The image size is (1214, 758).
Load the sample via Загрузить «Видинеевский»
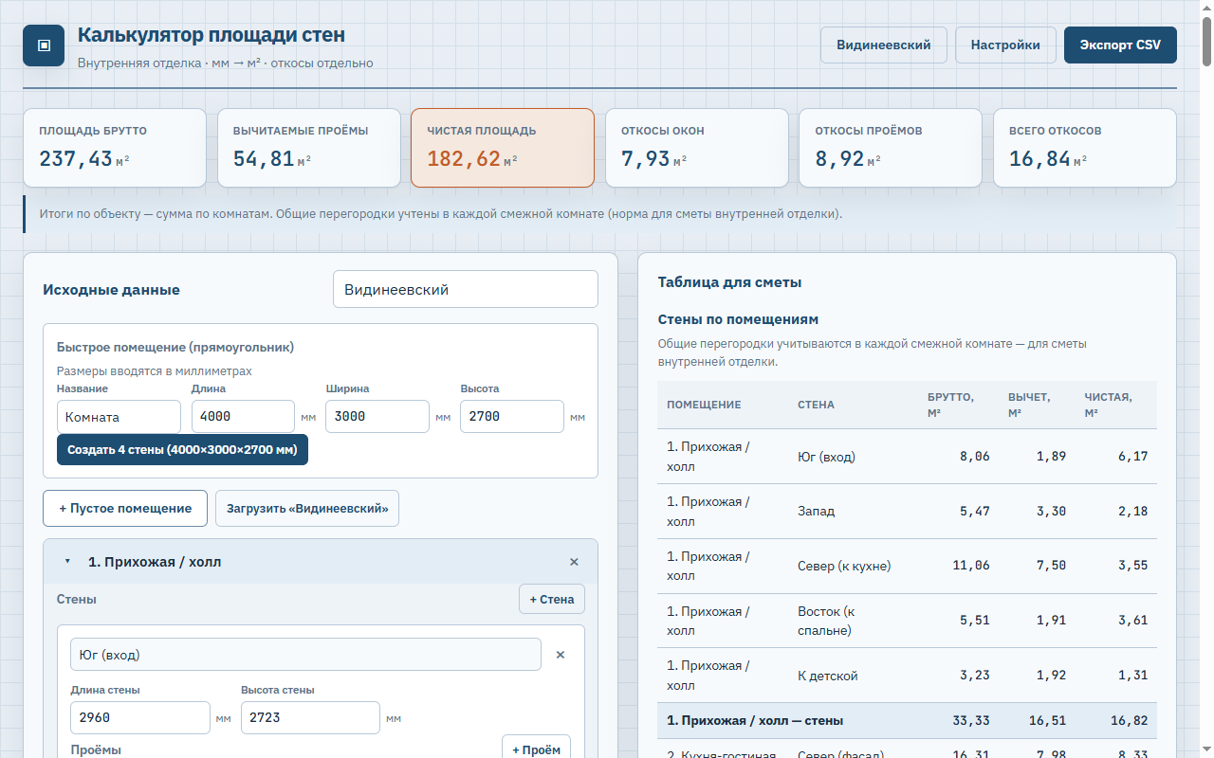[x=307, y=508]
